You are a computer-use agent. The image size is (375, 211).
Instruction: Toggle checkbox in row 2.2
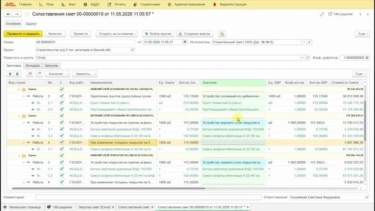pos(62,110)
